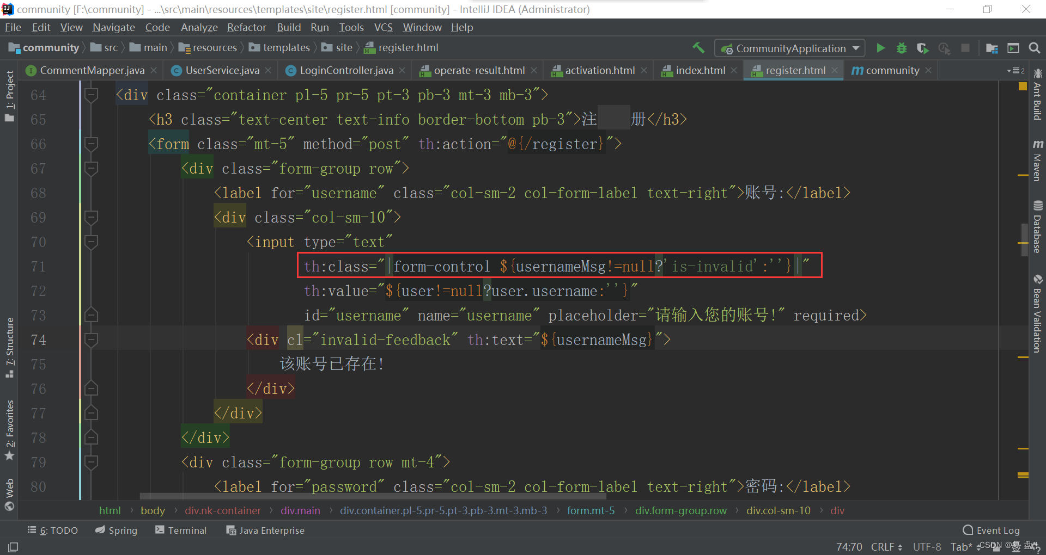Click line number 71 in the gutter

point(38,267)
